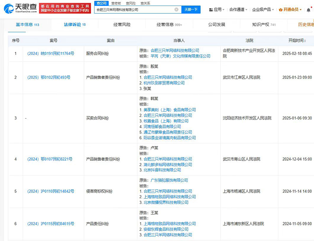
Task: Switch to the 公司发展 tab
Action: tap(217, 25)
